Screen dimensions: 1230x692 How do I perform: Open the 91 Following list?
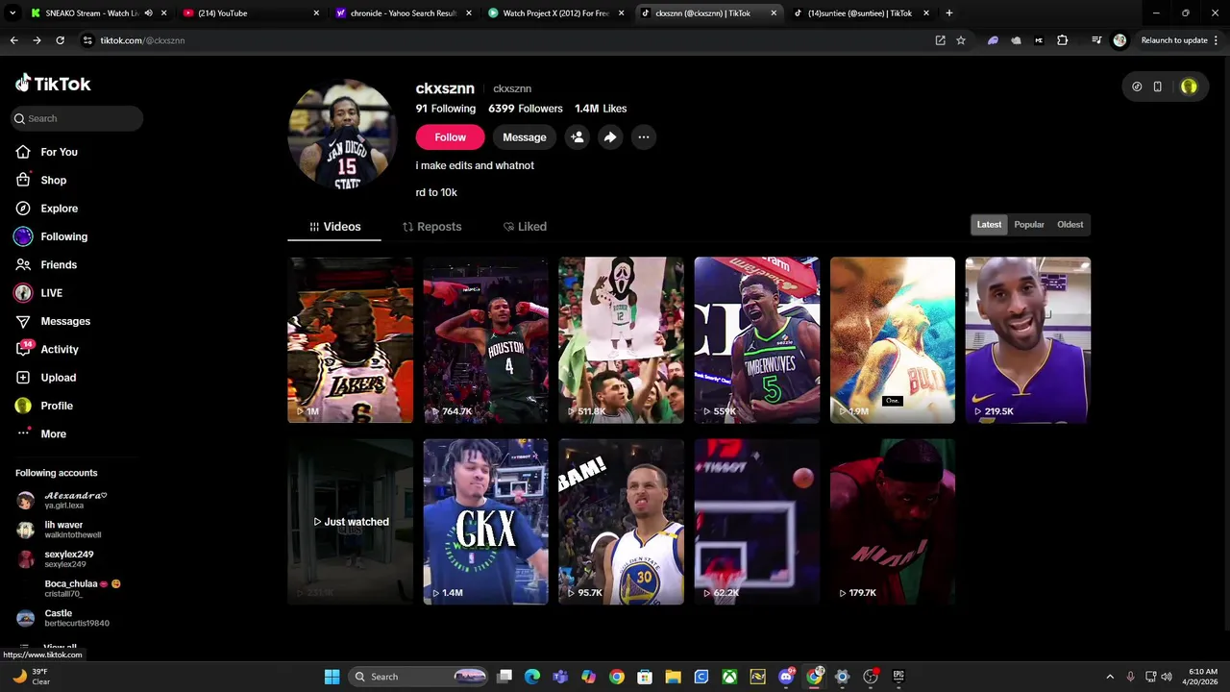click(x=446, y=109)
